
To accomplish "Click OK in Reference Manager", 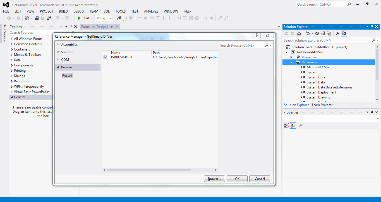I will click(237, 179).
